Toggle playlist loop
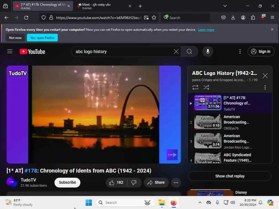Viewport: 279px width, 209px height. [195, 87]
